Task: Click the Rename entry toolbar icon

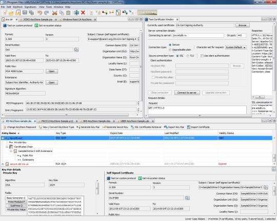Action: coord(76,12)
